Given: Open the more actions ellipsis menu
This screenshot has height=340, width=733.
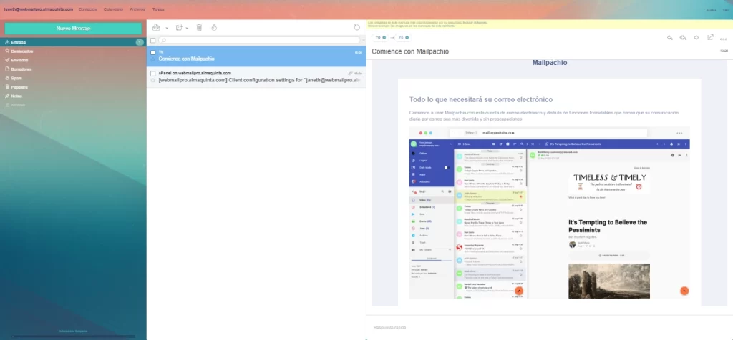Looking at the screenshot, I should coord(724,39).
